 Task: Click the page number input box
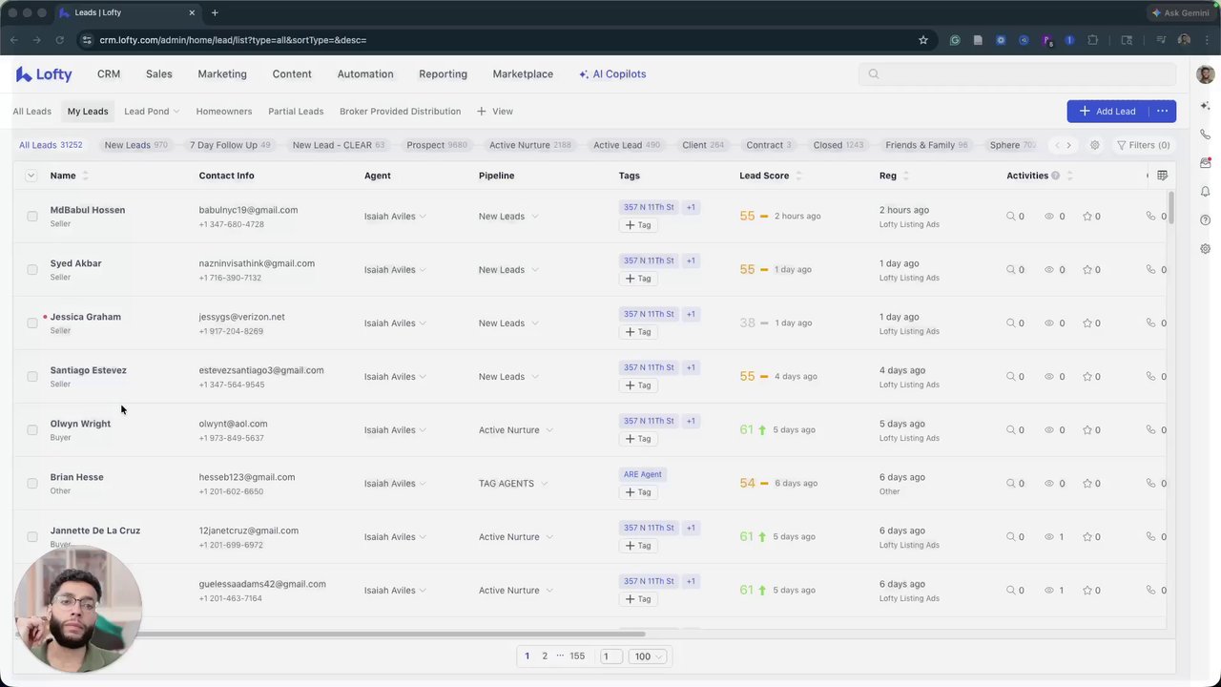(x=611, y=656)
